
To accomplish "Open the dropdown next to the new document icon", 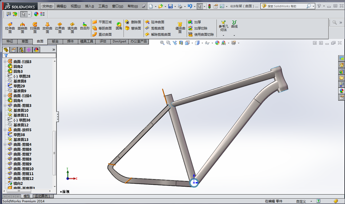I will click(x=156, y=6).
